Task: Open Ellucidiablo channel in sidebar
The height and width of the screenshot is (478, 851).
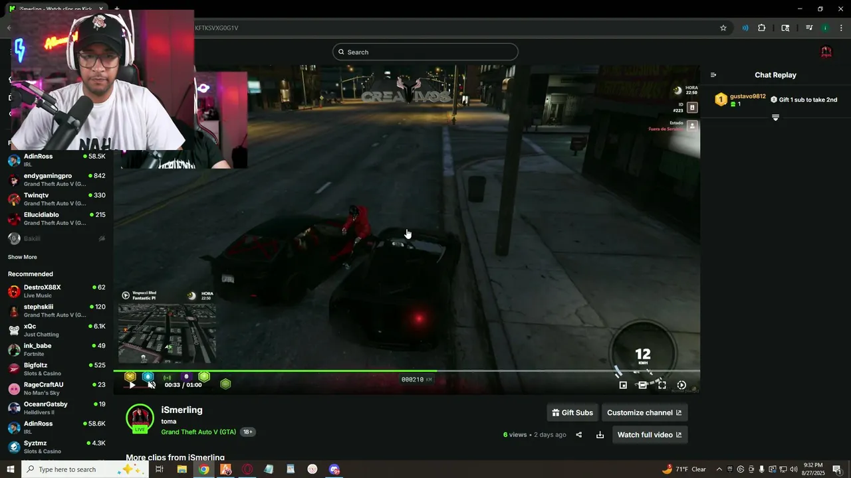Action: tap(57, 218)
